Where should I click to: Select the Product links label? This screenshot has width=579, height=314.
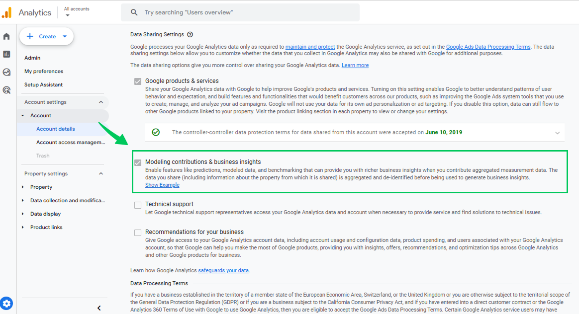click(46, 227)
